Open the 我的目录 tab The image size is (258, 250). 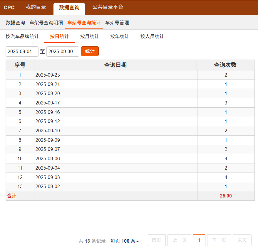[36, 7]
